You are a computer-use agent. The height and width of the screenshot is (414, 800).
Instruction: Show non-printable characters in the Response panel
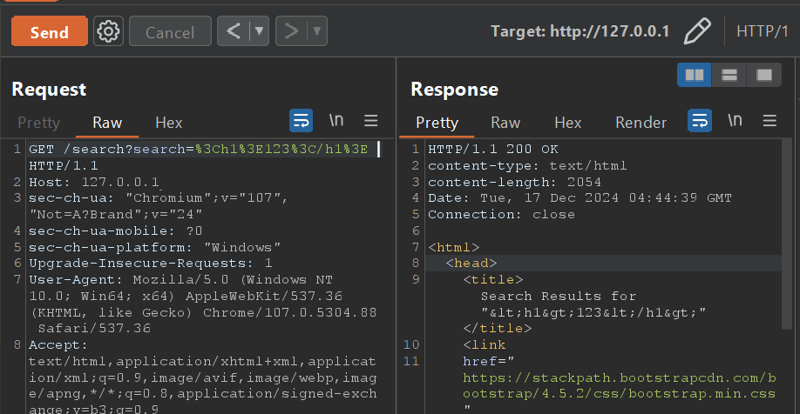coord(735,121)
